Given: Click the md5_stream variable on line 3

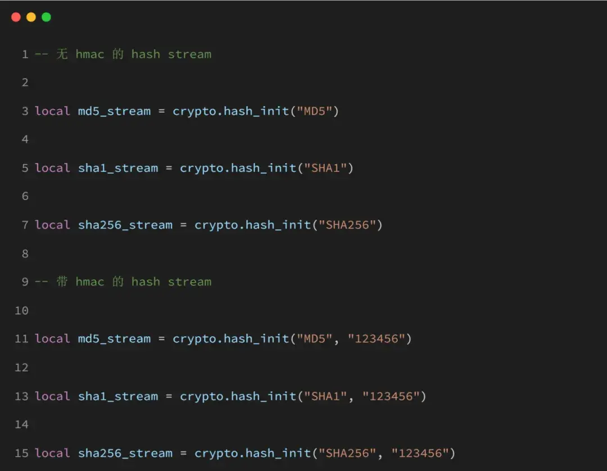Looking at the screenshot, I should click(x=114, y=111).
